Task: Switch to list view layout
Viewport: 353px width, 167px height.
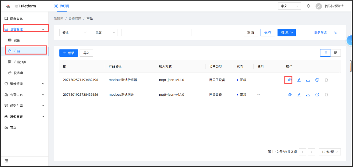Action: [325, 53]
